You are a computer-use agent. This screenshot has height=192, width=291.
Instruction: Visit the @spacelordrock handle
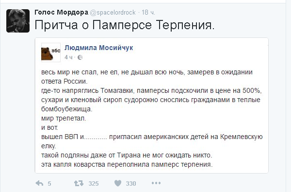pos(113,13)
